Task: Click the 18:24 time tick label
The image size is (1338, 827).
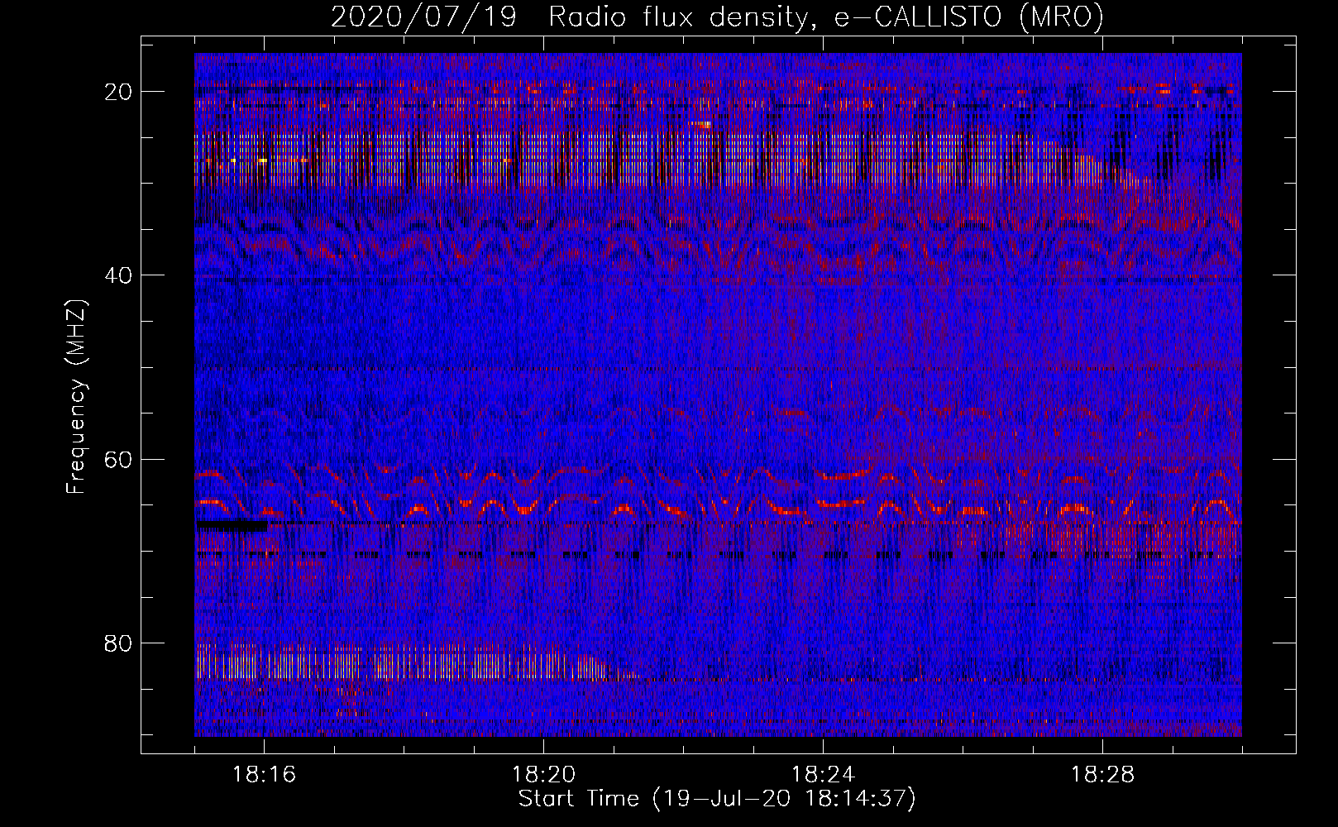Action: 823,775
